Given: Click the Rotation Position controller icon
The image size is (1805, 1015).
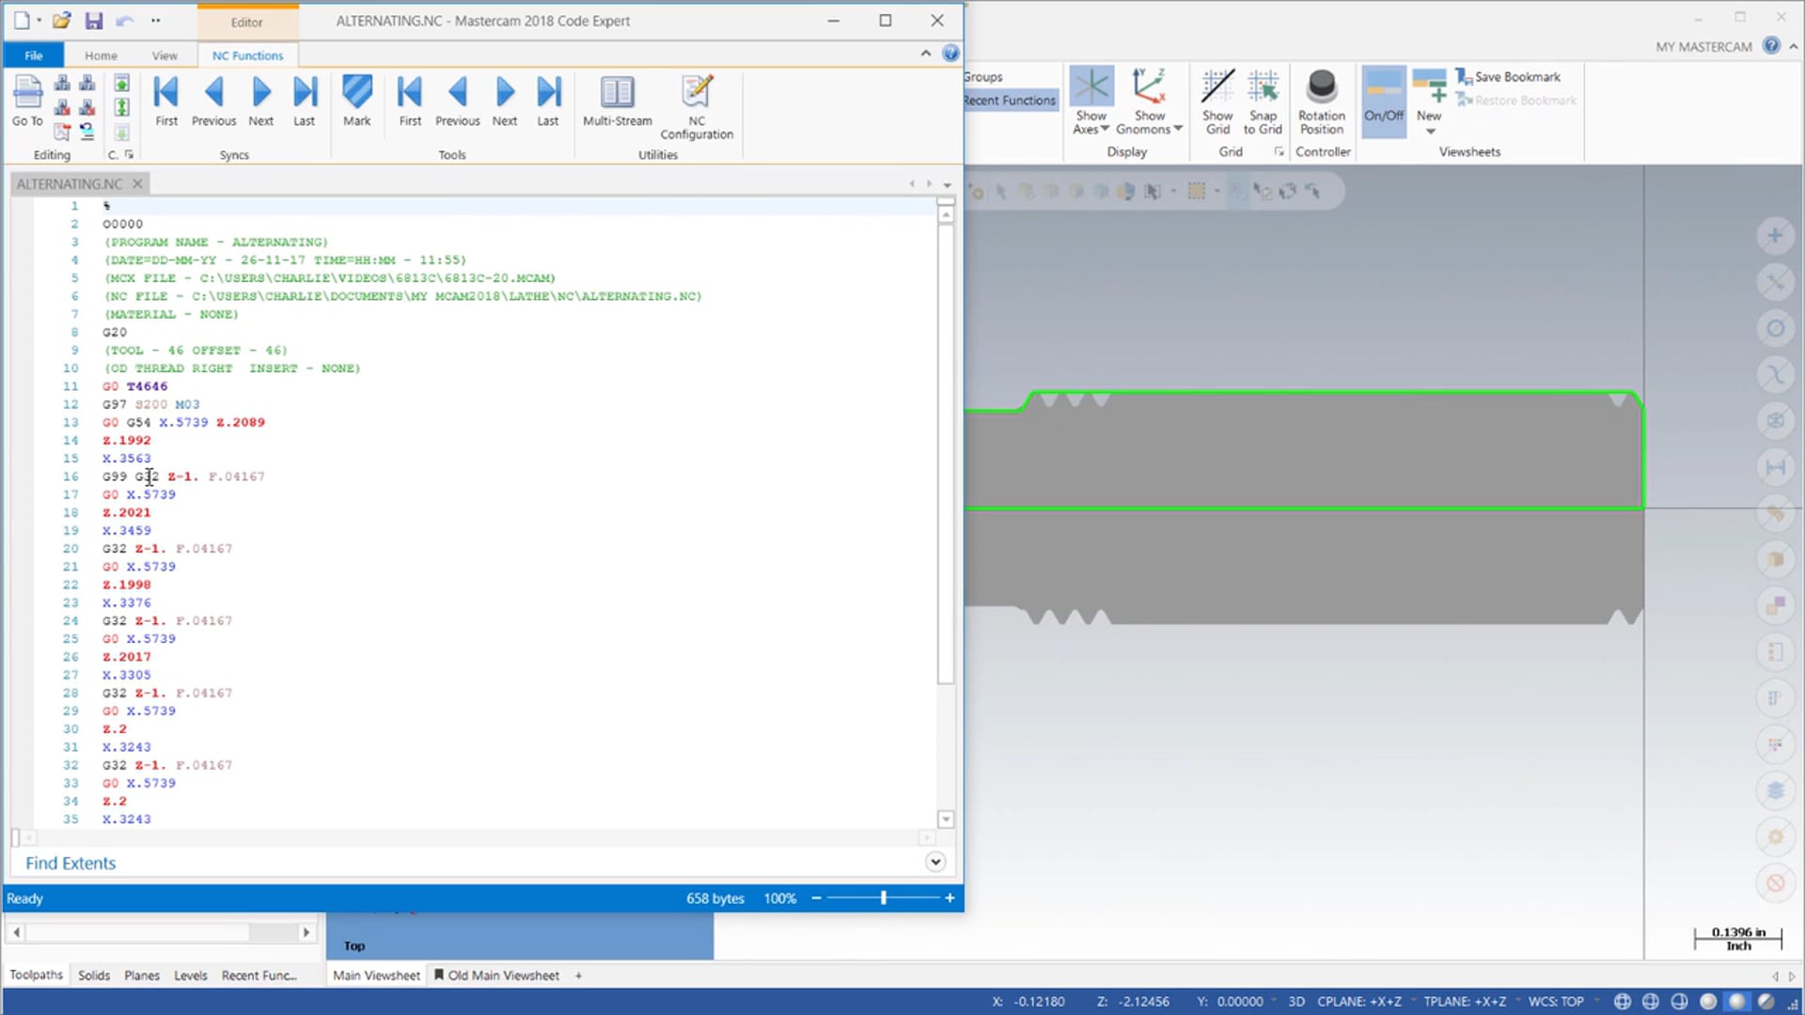Looking at the screenshot, I should 1322,101.
